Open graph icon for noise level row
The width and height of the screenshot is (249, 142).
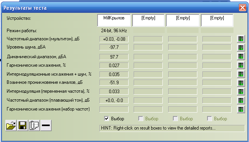pos(241,47)
